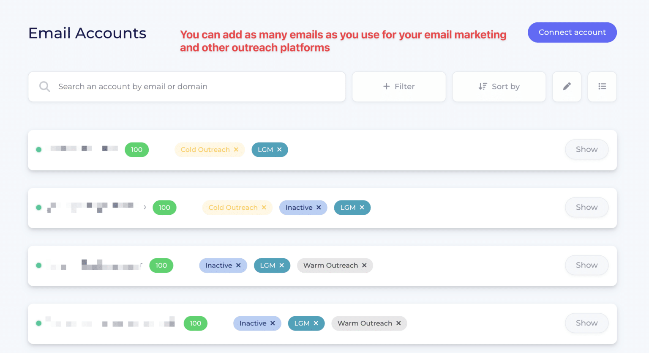Click the pencil edit icon in the toolbar
The image size is (649, 353).
567,87
